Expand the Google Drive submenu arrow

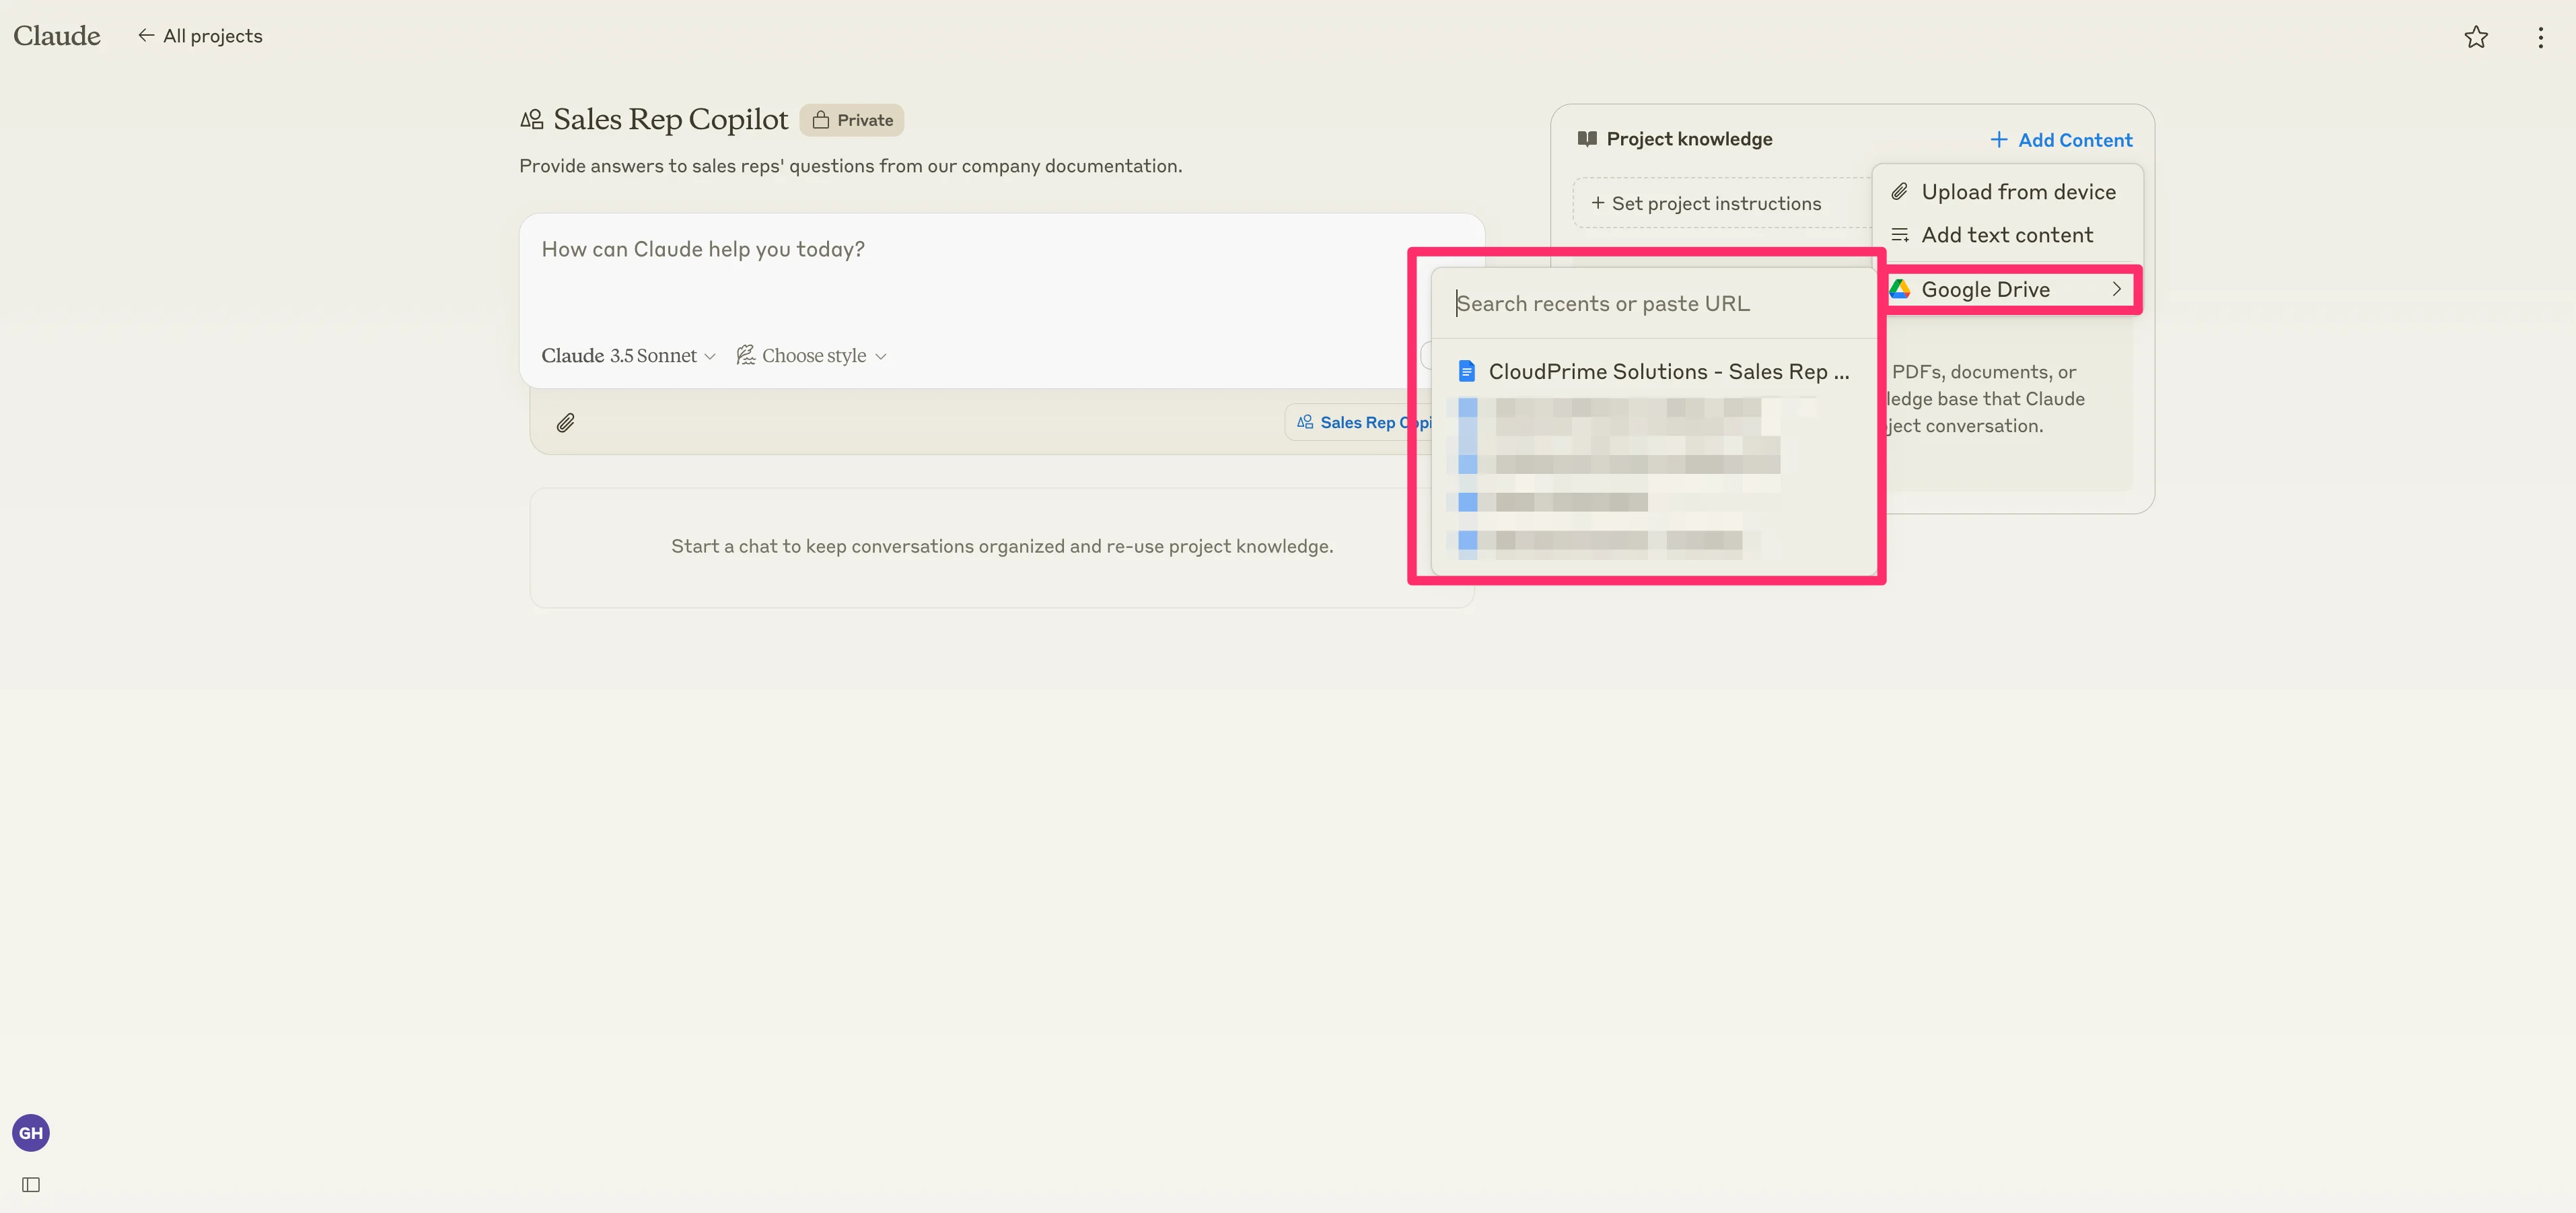(2116, 289)
